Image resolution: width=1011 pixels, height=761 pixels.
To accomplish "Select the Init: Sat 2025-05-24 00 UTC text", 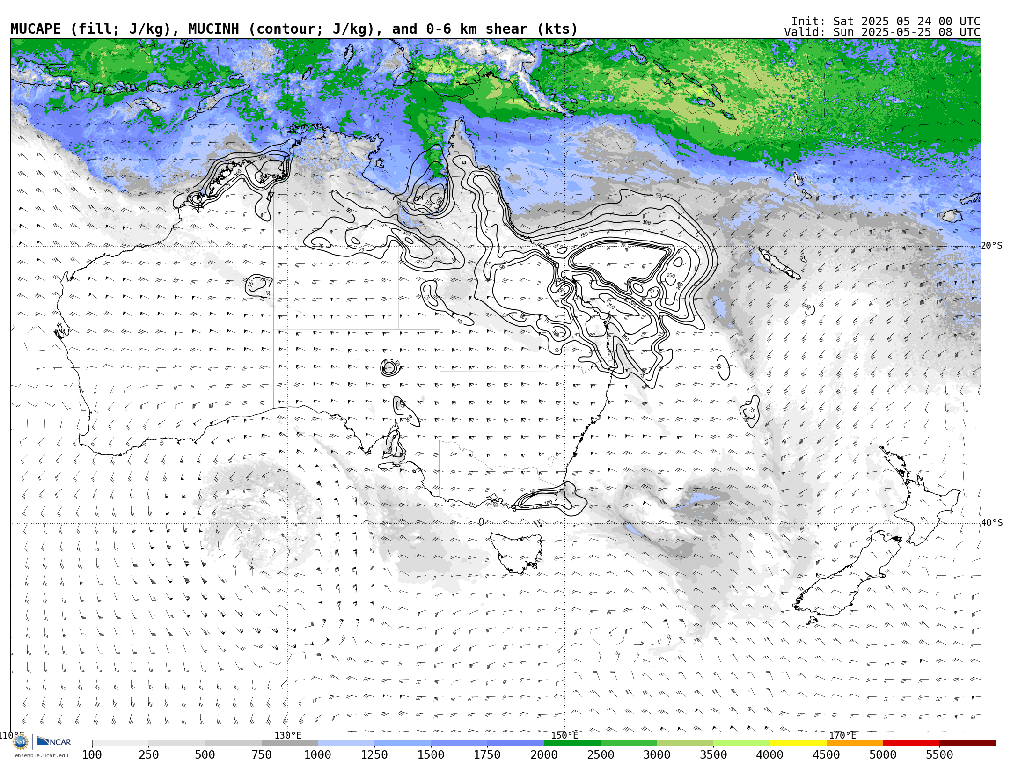I will coord(886,22).
